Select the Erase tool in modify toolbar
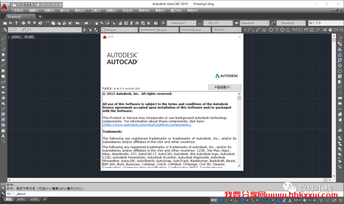Viewport: 344px width, 204px height. (340, 39)
